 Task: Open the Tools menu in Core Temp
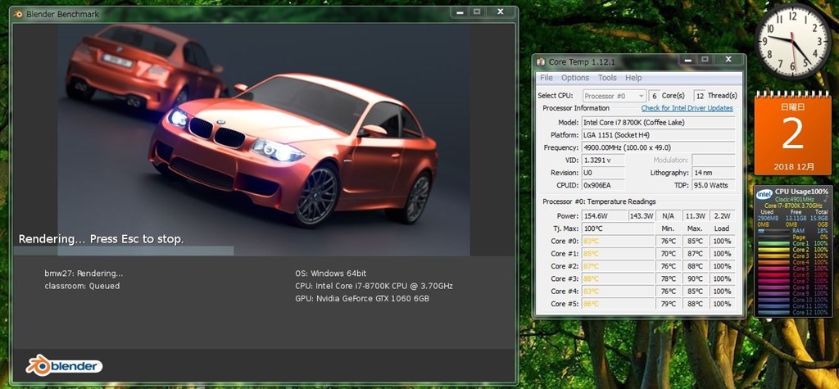[x=607, y=78]
